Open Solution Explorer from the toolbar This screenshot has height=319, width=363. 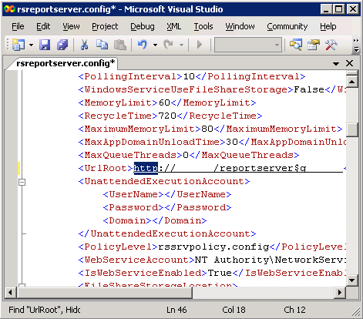(296, 45)
